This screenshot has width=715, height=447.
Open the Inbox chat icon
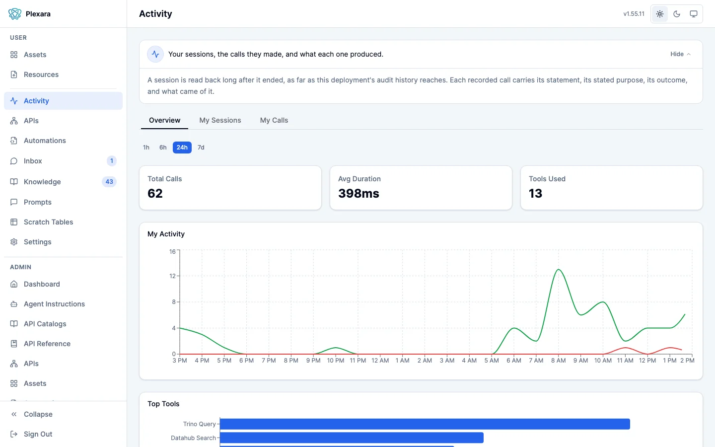tap(14, 161)
